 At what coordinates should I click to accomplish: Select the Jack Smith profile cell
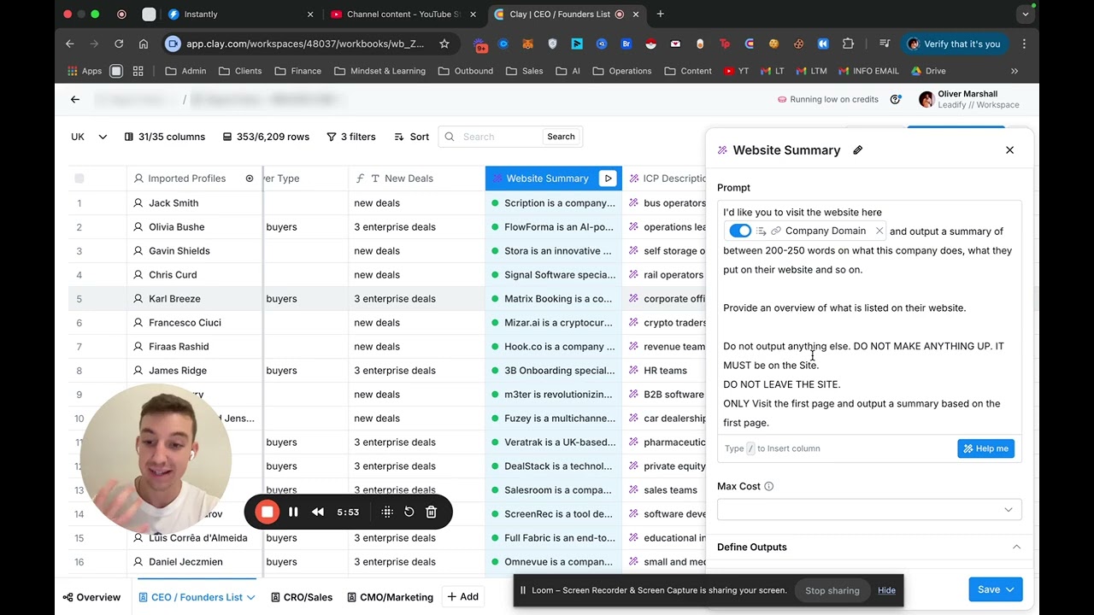point(195,203)
